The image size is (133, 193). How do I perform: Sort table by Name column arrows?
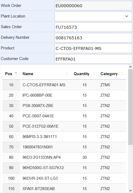point(67,74)
